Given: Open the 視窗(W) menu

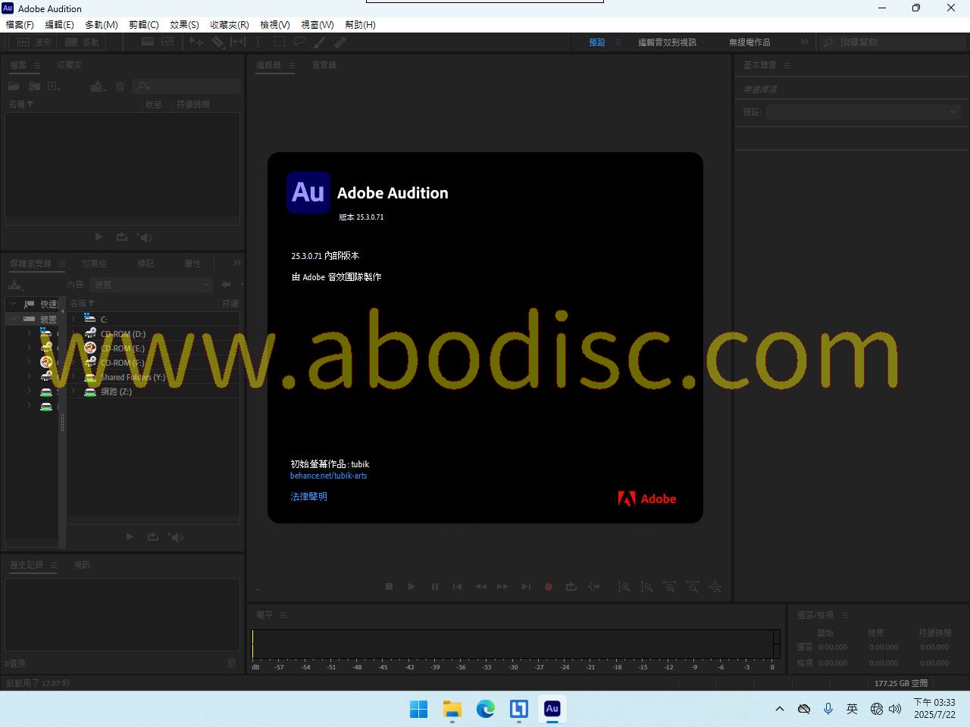Looking at the screenshot, I should click(x=318, y=24).
